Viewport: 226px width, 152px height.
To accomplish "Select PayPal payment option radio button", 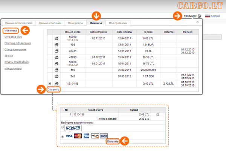I will (63, 128).
